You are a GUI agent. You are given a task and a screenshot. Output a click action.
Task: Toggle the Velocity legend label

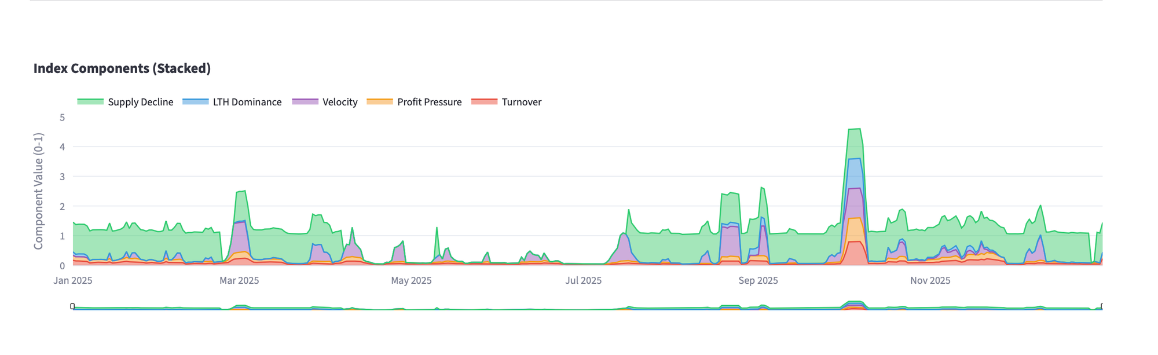pos(340,102)
